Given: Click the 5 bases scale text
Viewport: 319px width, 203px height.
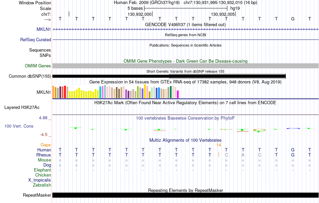Looking at the screenshot, I should (x=135, y=8).
